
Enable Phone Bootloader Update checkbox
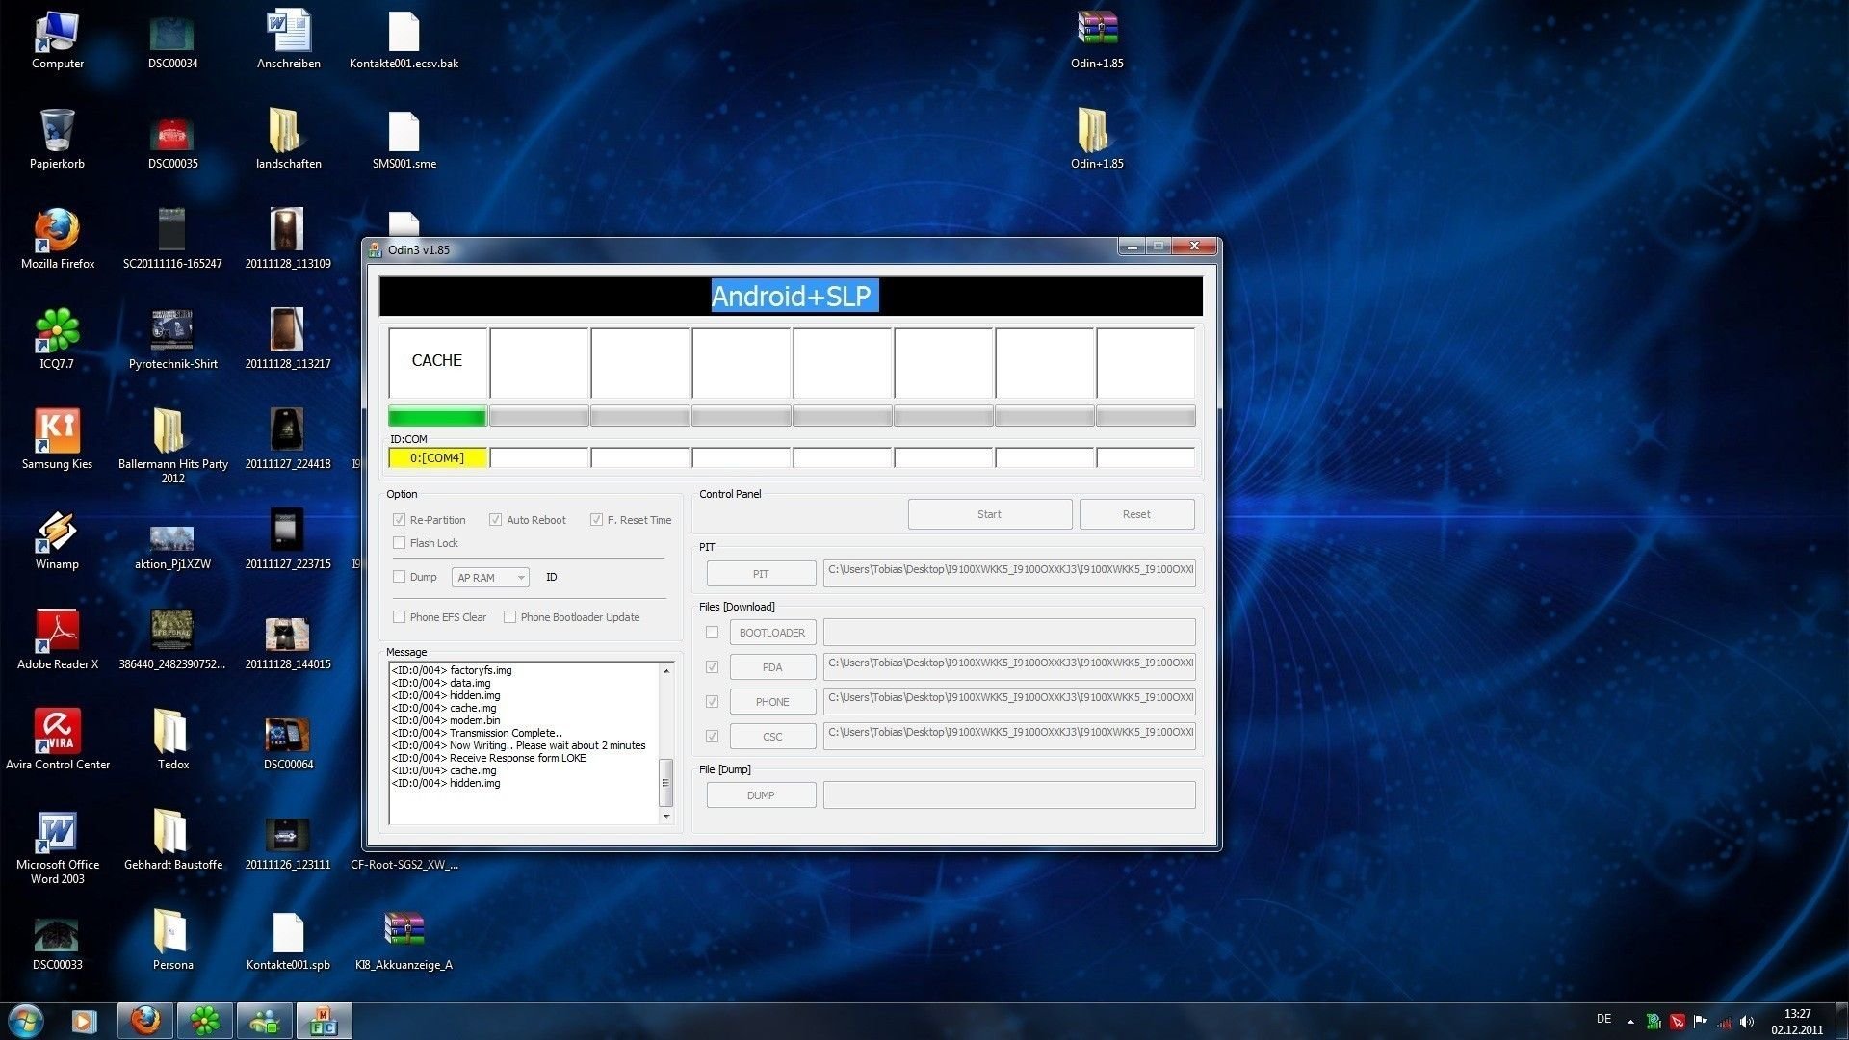pos(509,617)
